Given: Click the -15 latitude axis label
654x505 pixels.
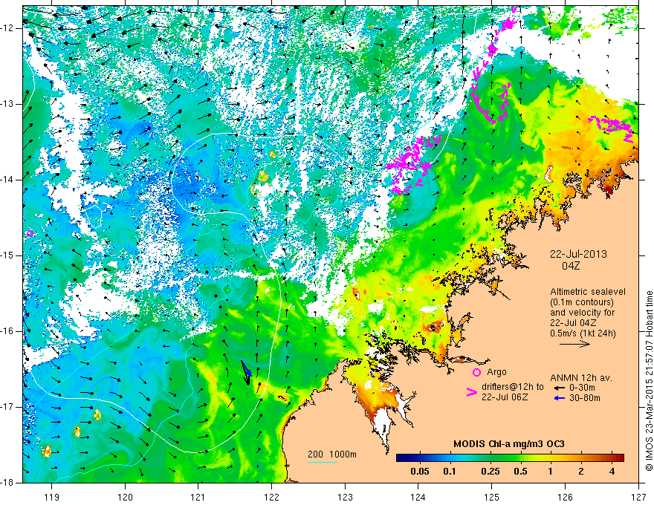Looking at the screenshot, I should [10, 255].
